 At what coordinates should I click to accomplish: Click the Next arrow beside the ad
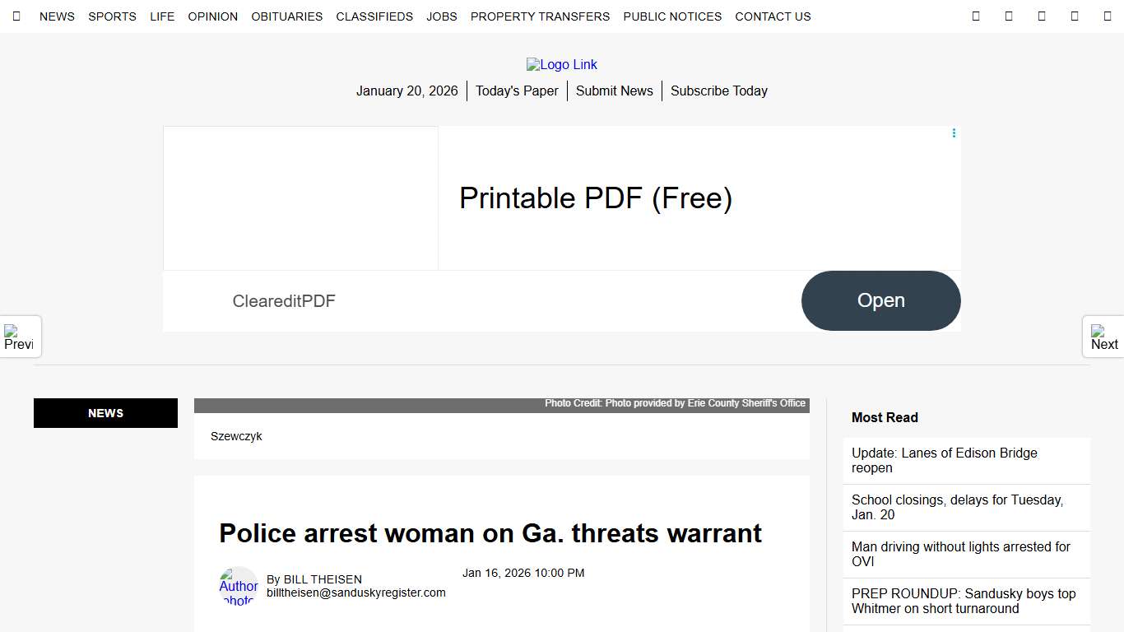[1103, 337]
